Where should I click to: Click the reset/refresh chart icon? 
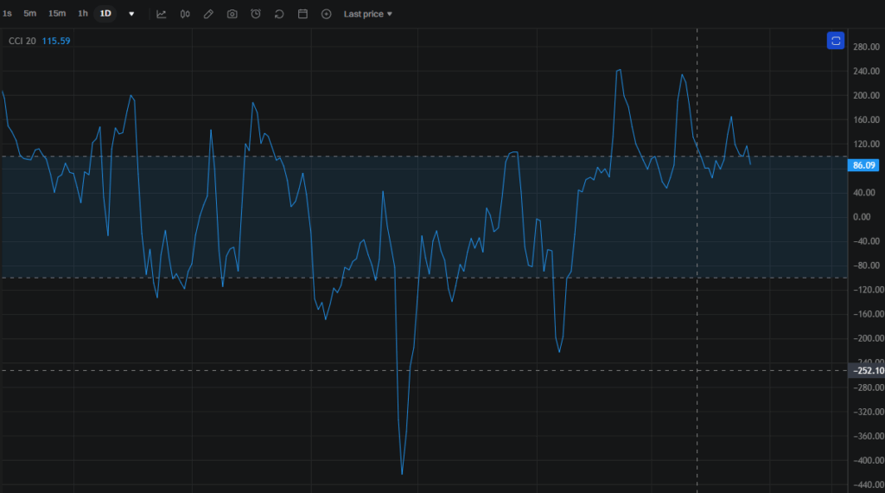(x=279, y=14)
